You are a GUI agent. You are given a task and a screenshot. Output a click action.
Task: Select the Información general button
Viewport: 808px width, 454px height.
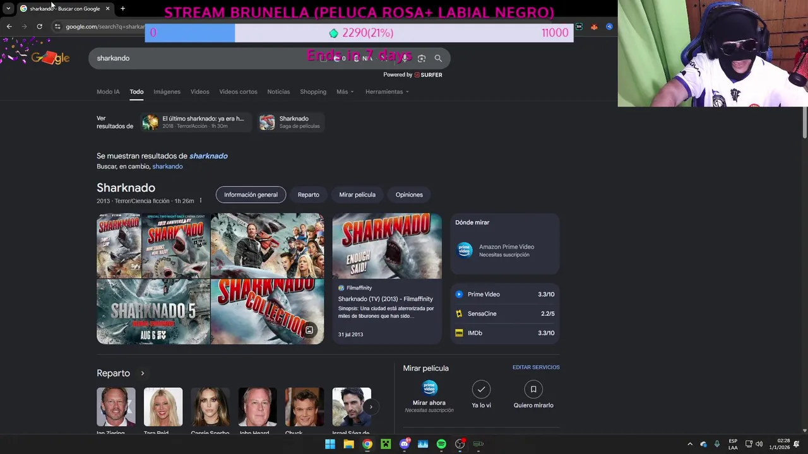tap(251, 194)
